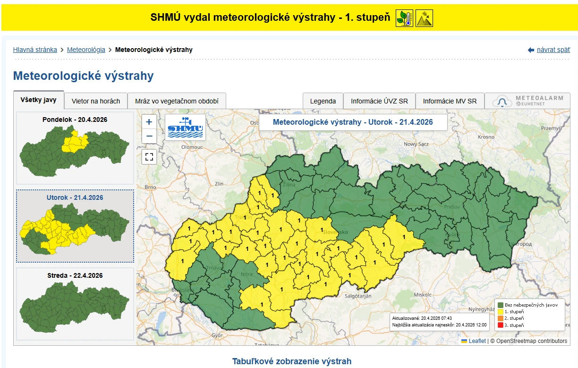Select Pondelok 20.4.2026 map thumbnail
The width and height of the screenshot is (578, 368).
[x=75, y=148]
